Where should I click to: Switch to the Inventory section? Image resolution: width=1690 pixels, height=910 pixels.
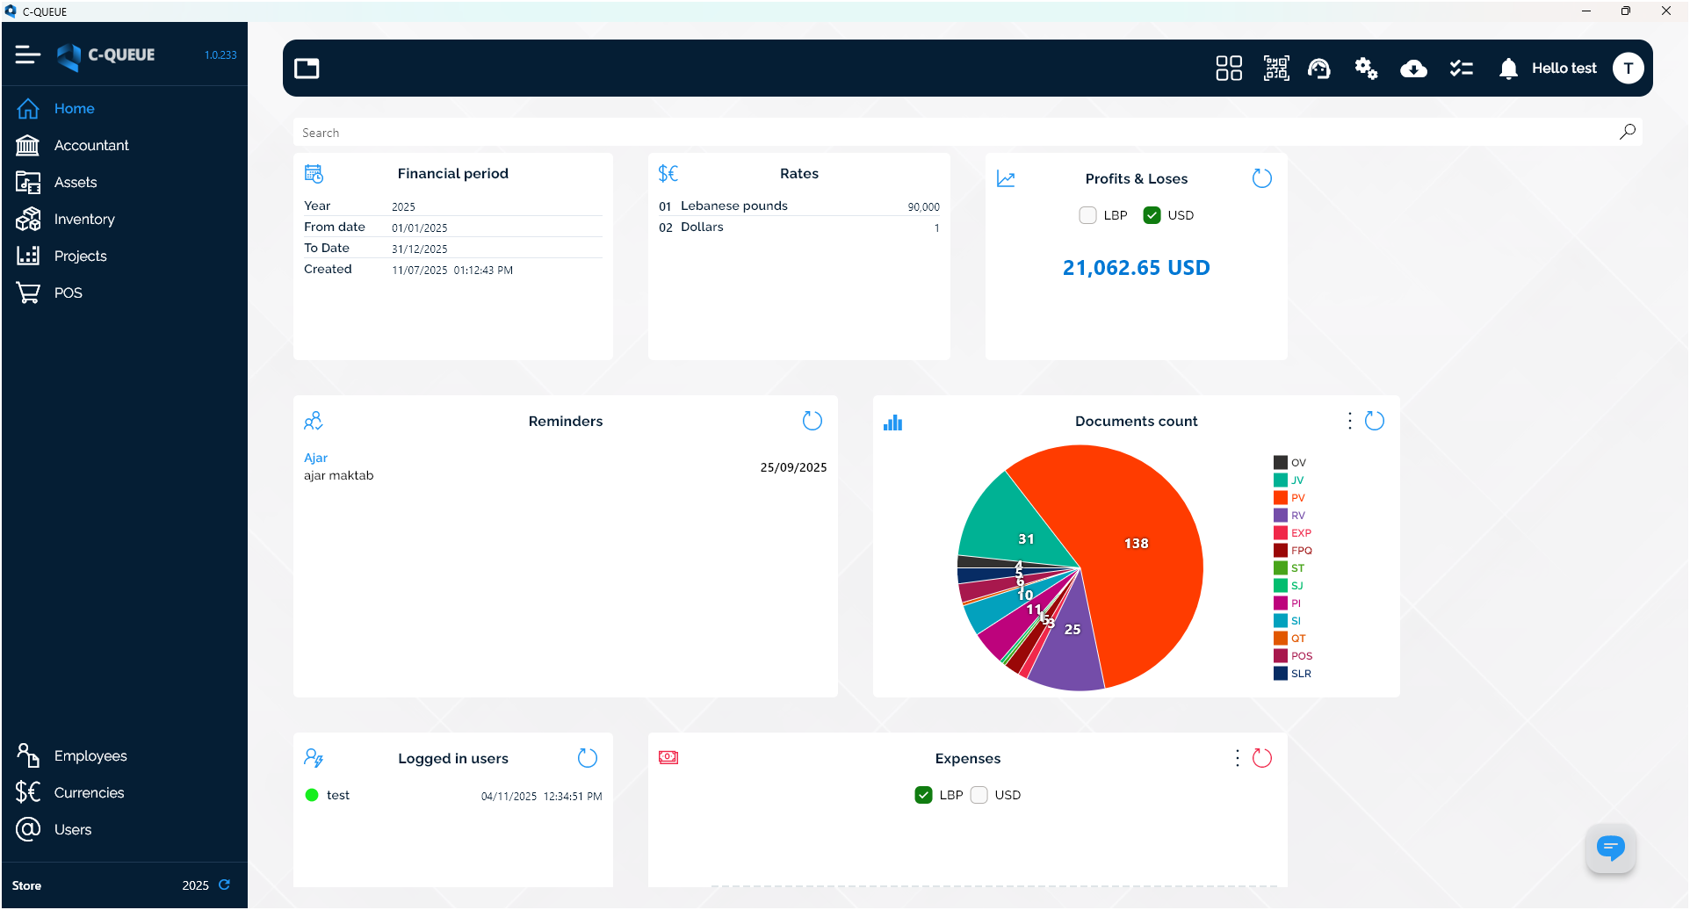[x=84, y=219]
